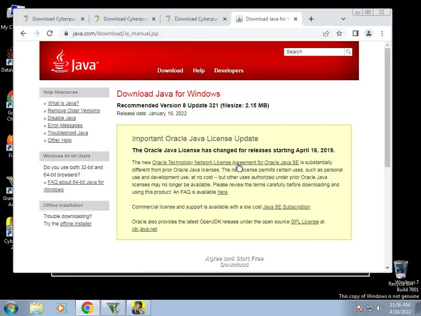
Task: Open the Other Help link
Action: pos(60,140)
